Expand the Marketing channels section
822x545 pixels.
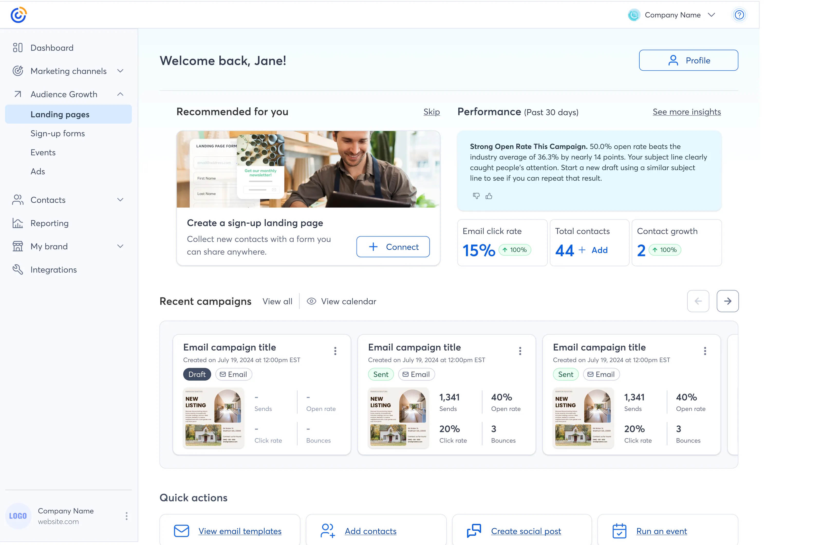pyautogui.click(x=120, y=71)
